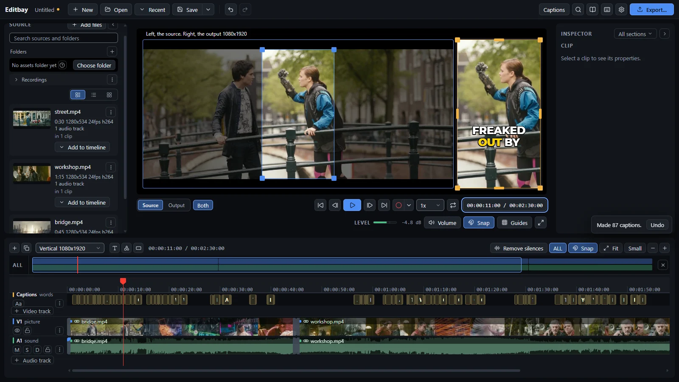Open the 1x playback speed dropdown
679x382 pixels.
click(430, 205)
